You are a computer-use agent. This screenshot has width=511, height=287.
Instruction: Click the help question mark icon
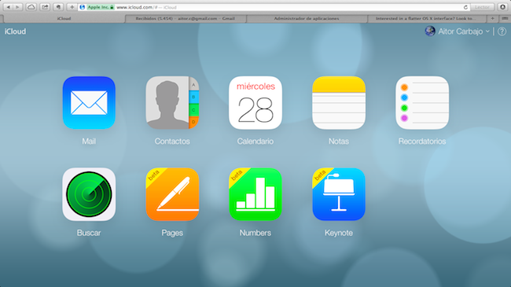502,31
